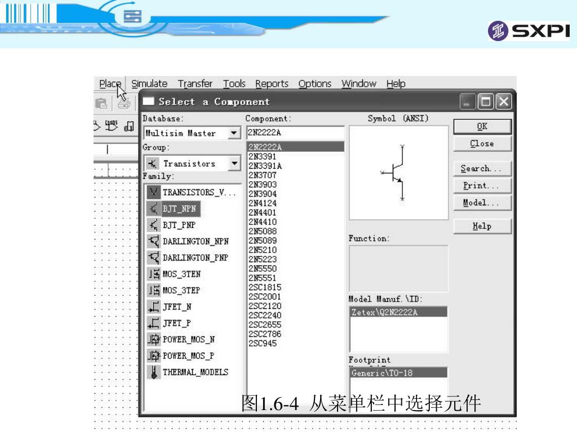Select component 2N5089 in the list
The width and height of the screenshot is (577, 432).
click(x=263, y=241)
